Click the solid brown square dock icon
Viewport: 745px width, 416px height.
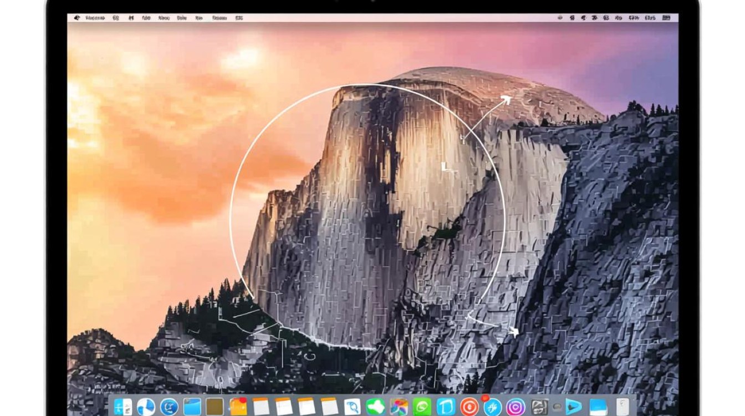[215, 407]
